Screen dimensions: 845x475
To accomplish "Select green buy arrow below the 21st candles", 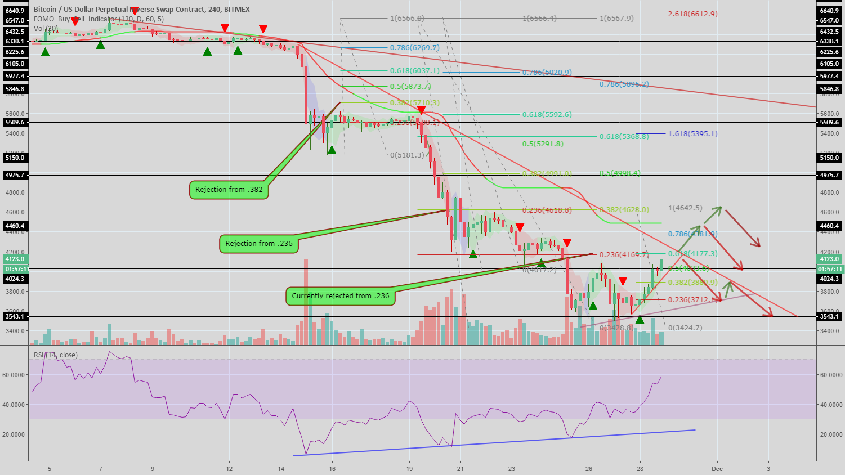I will pyautogui.click(x=473, y=254).
